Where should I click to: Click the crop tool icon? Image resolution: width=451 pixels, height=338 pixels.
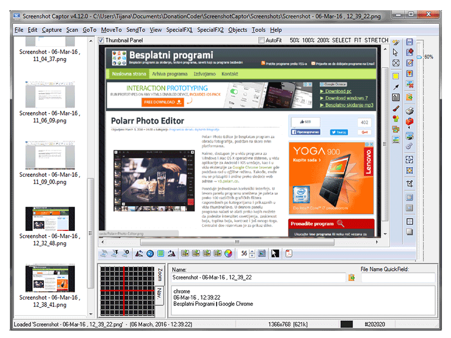[x=410, y=184]
